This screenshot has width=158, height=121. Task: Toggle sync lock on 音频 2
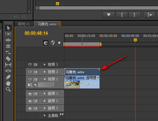pos(35,101)
